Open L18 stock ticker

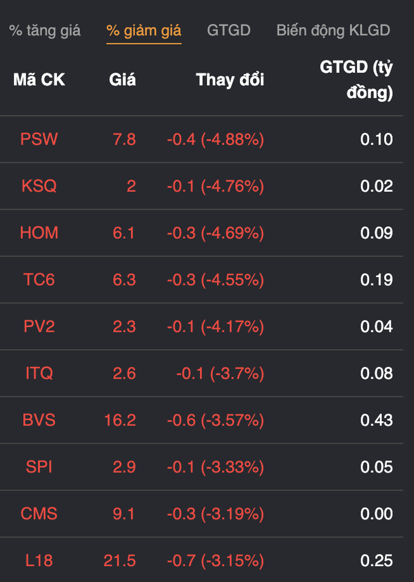[x=39, y=561]
